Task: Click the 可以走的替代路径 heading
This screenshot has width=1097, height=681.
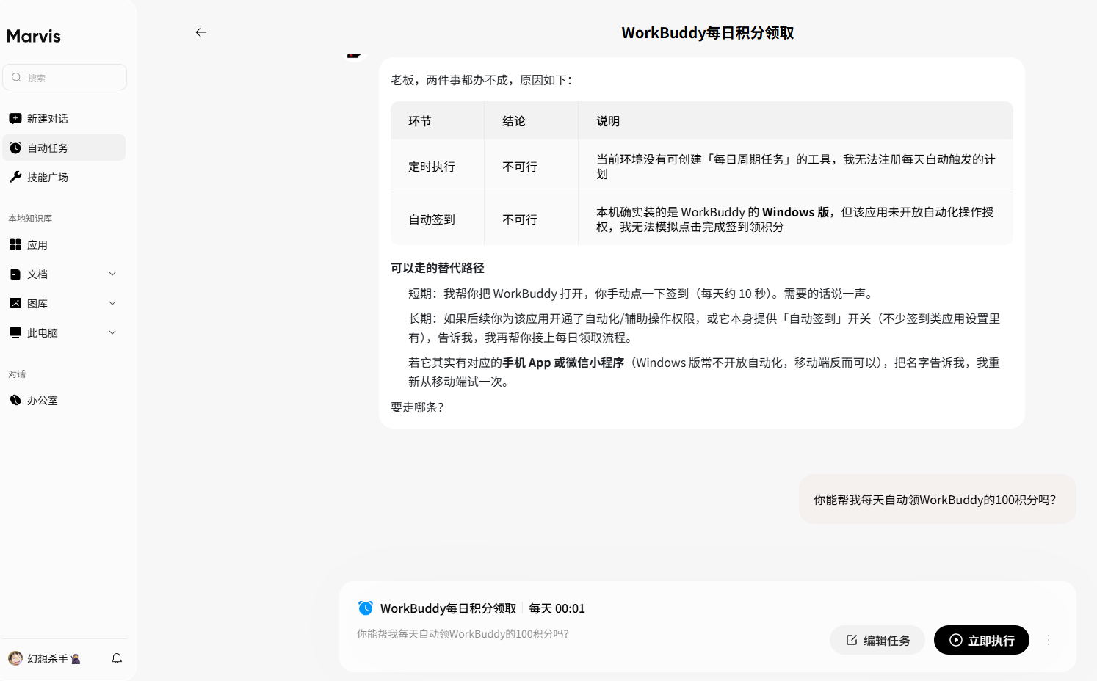Action: point(438,268)
